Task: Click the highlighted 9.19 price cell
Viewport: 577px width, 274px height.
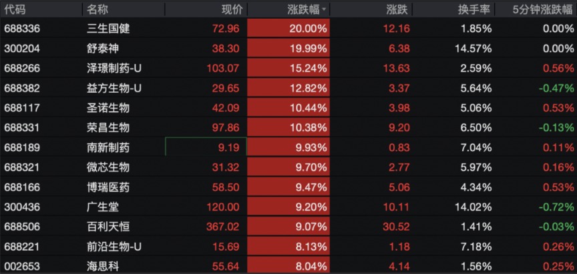Action: [206, 147]
